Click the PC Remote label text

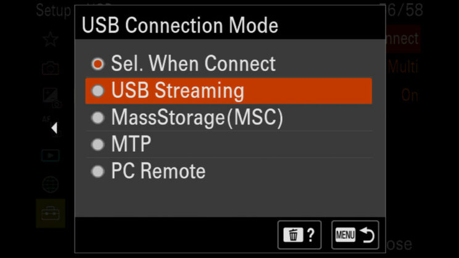[158, 171]
